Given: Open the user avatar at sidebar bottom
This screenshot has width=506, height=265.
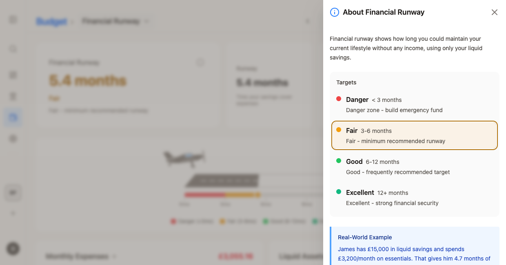Looking at the screenshot, I should click(13, 249).
